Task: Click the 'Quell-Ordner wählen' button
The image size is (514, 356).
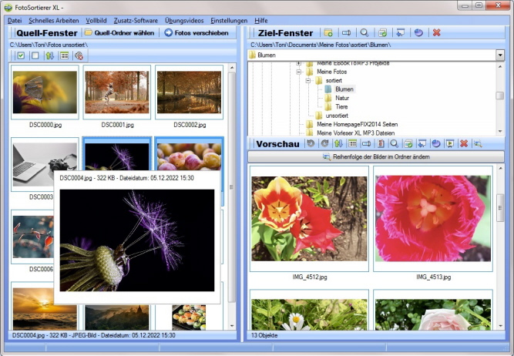Action: click(118, 33)
